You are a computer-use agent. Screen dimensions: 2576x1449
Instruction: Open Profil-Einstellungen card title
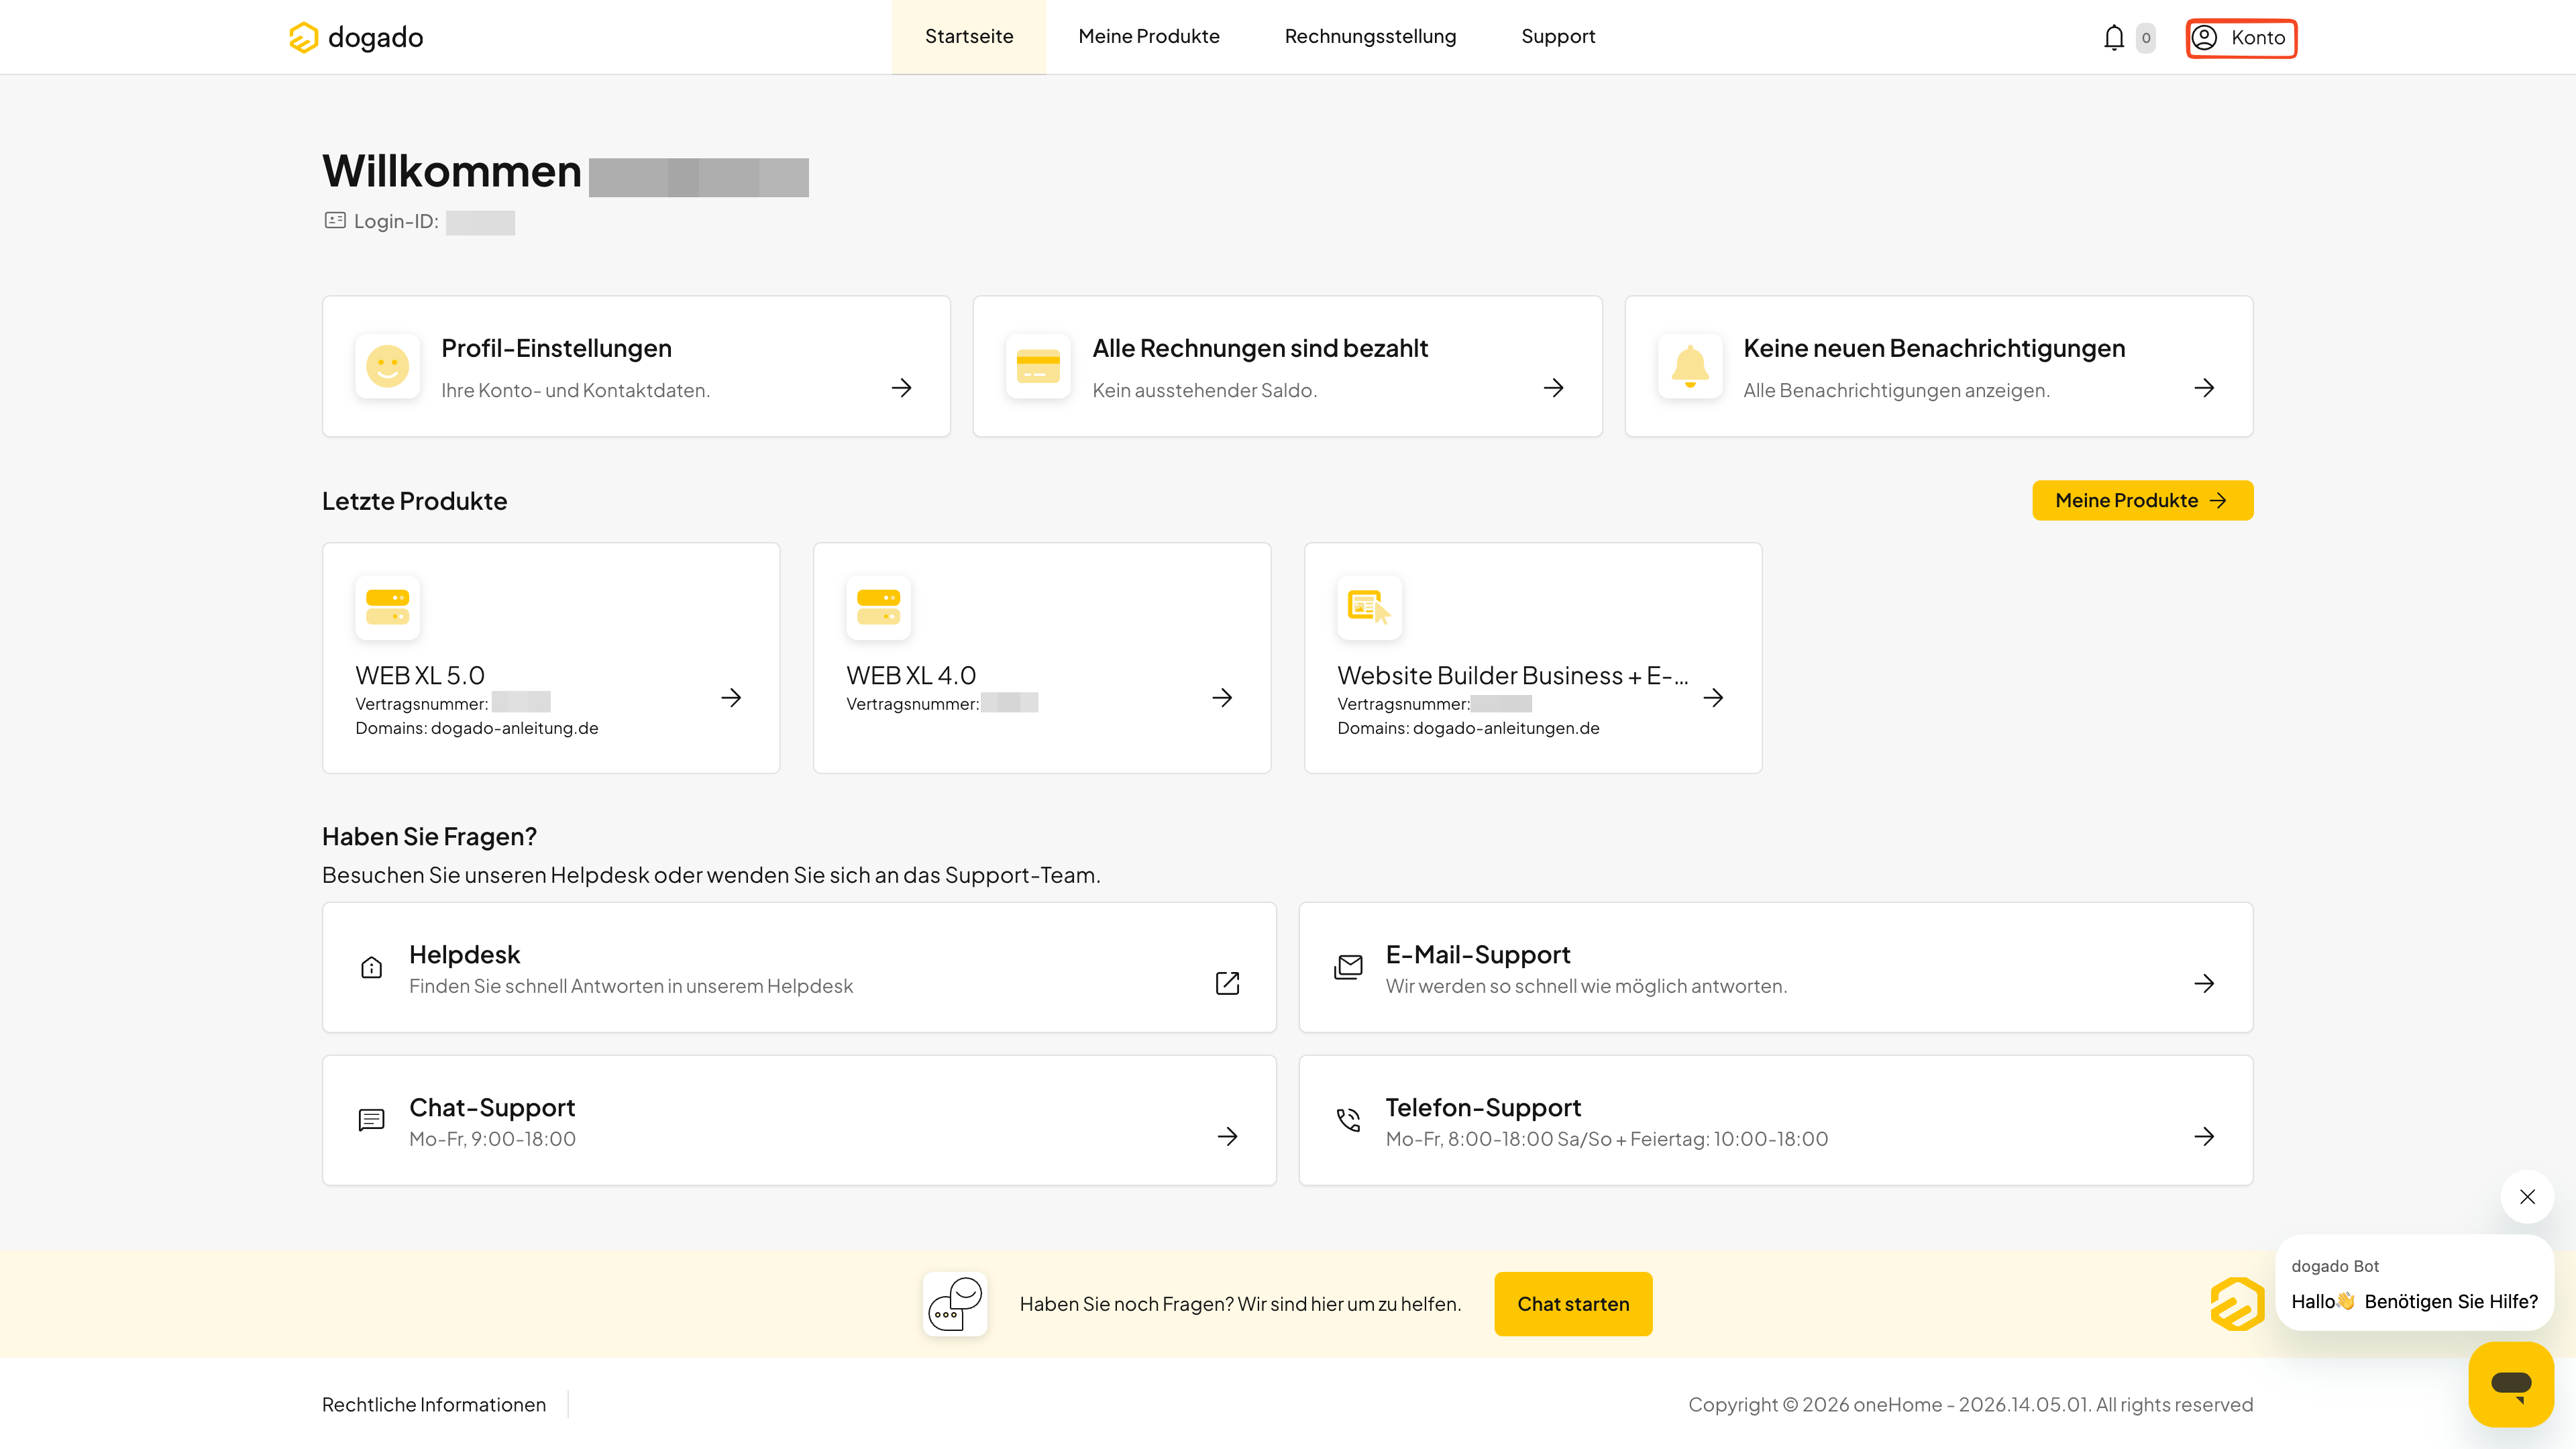(x=556, y=348)
